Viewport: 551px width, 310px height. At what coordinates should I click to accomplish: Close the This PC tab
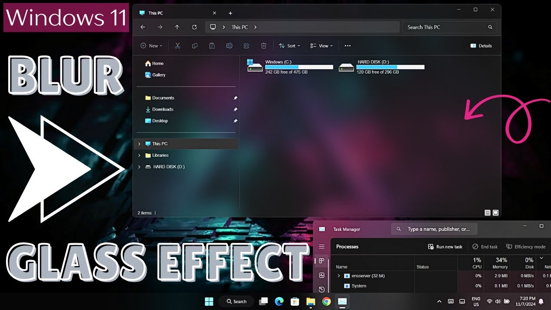coord(214,13)
